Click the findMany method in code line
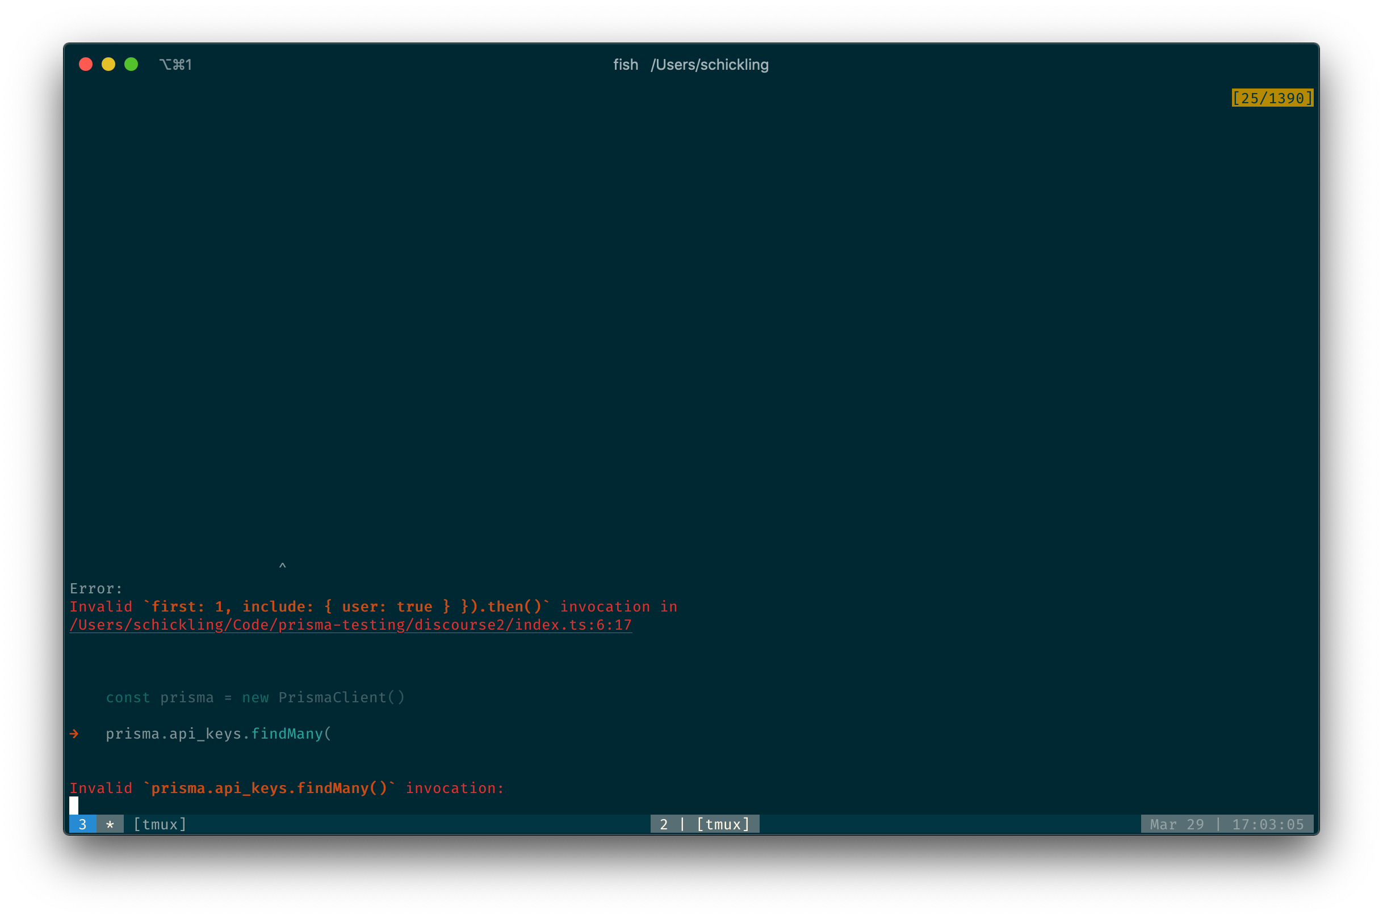This screenshot has width=1383, height=919. pyautogui.click(x=287, y=734)
